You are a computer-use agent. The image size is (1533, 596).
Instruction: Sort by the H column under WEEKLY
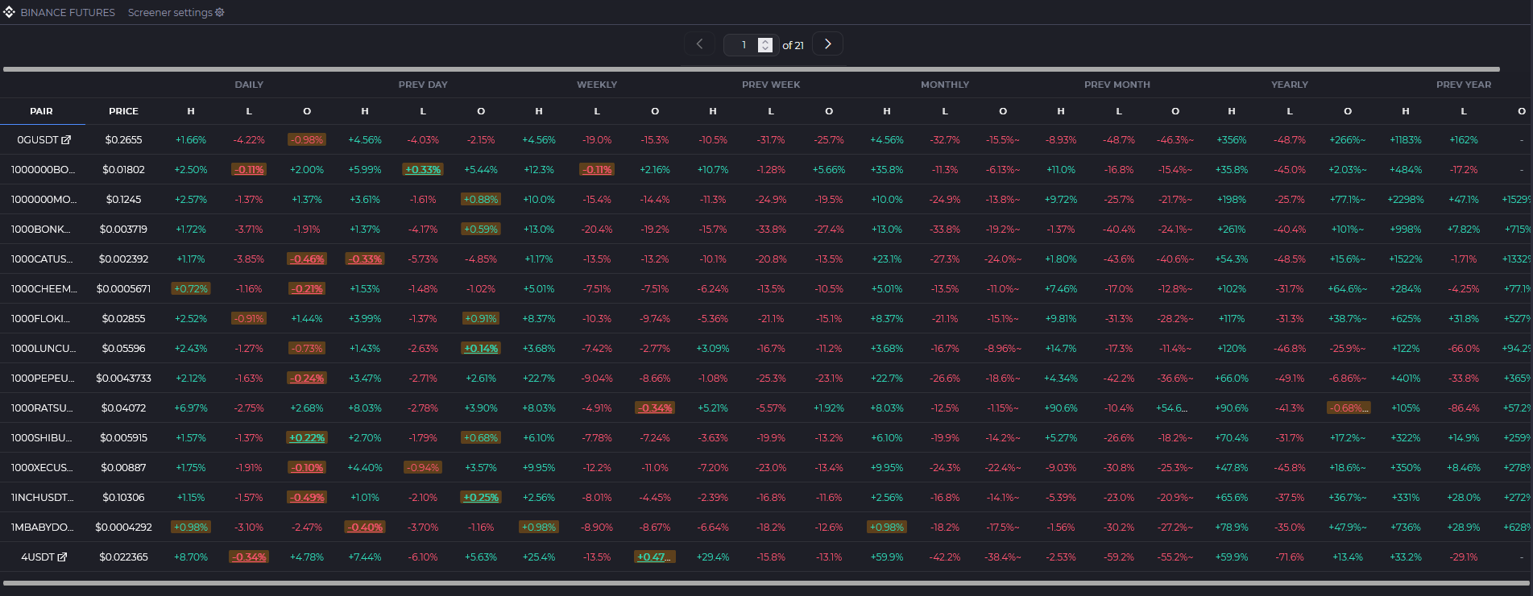pyautogui.click(x=539, y=111)
